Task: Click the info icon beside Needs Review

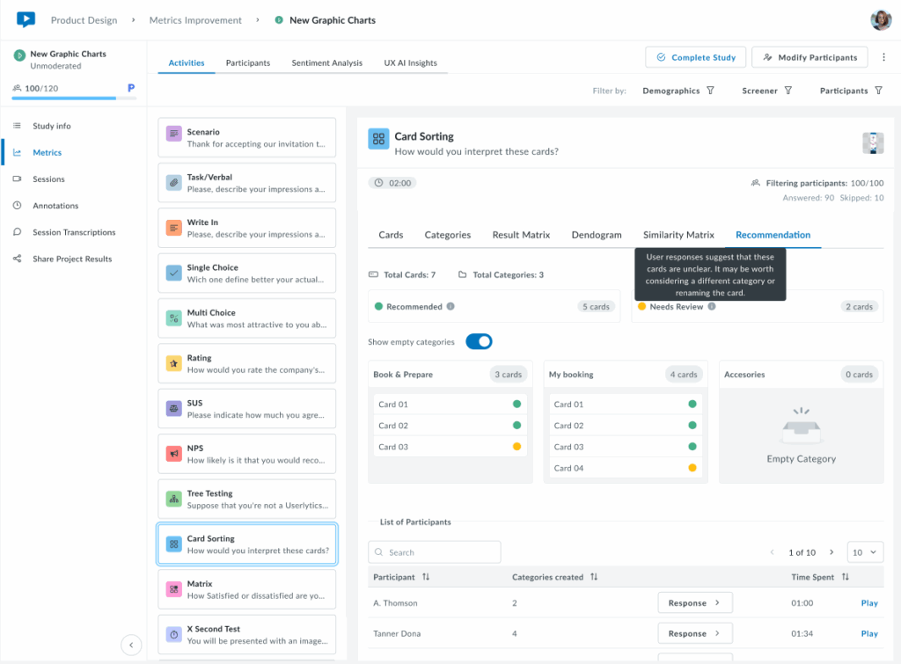Action: tap(712, 307)
